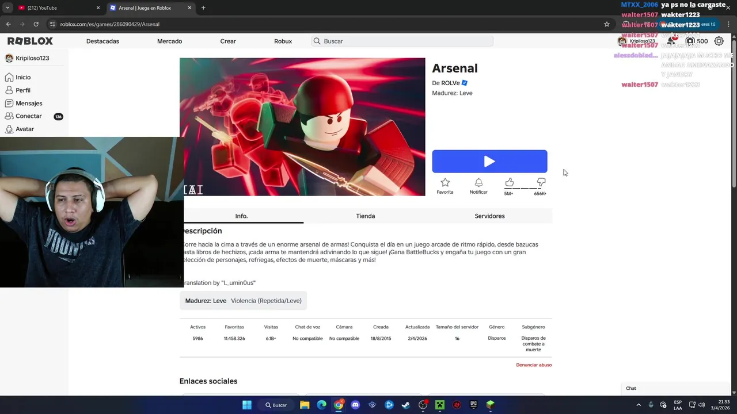
Task: Open Minecraft from taskbar
Action: [x=440, y=405]
